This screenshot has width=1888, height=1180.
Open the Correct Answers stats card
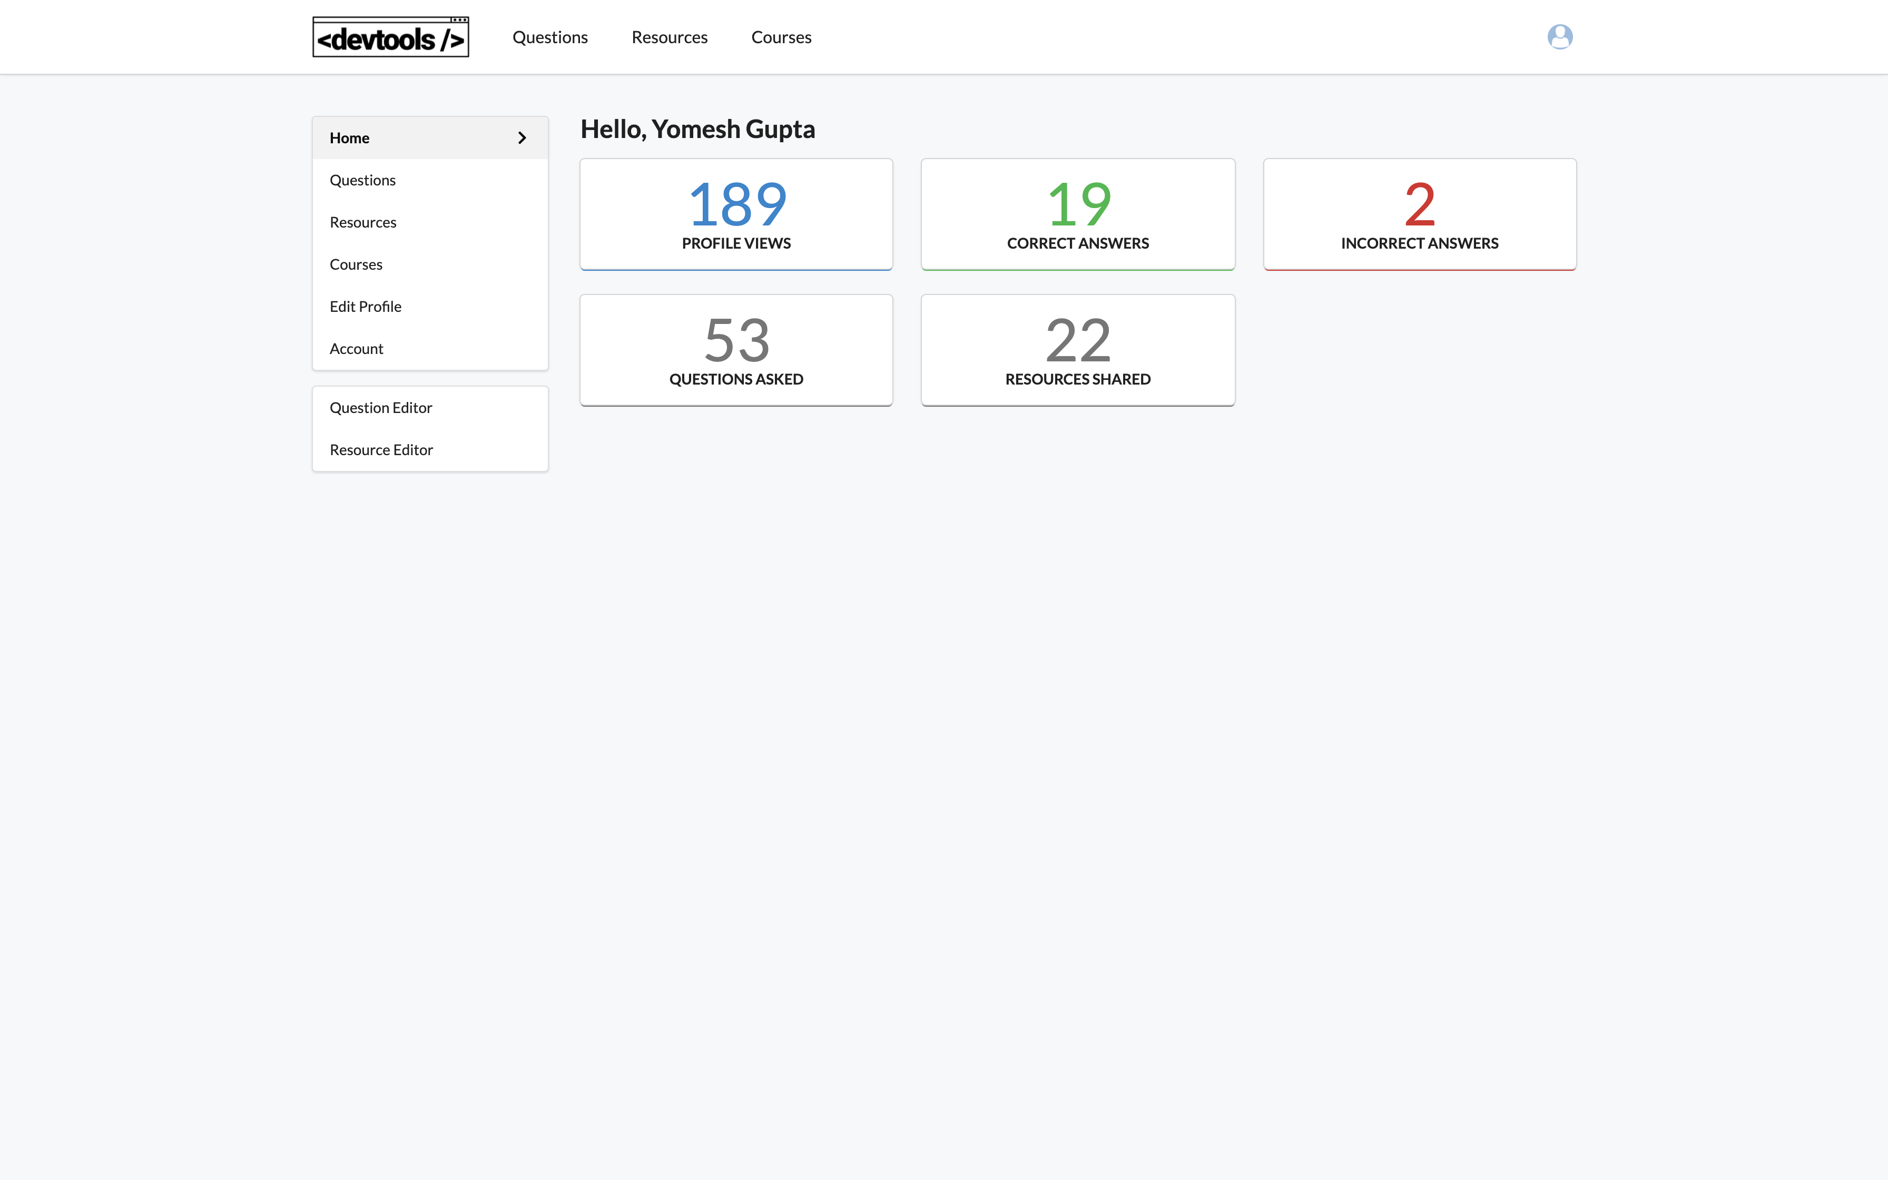click(1077, 213)
